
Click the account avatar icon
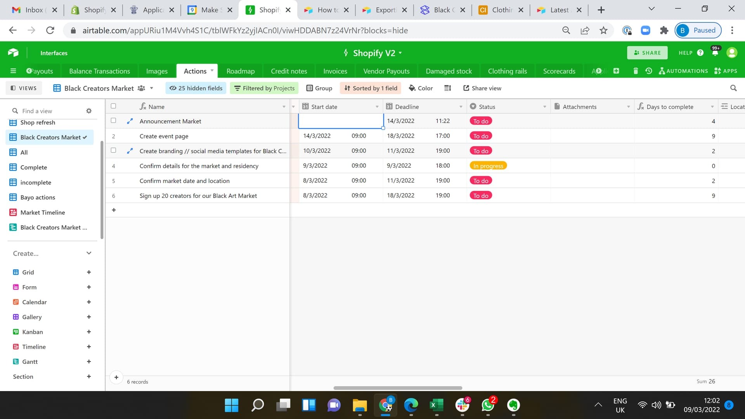[732, 53]
